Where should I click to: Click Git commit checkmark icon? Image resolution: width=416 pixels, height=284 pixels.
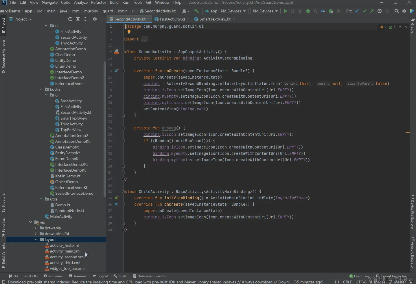365,11
